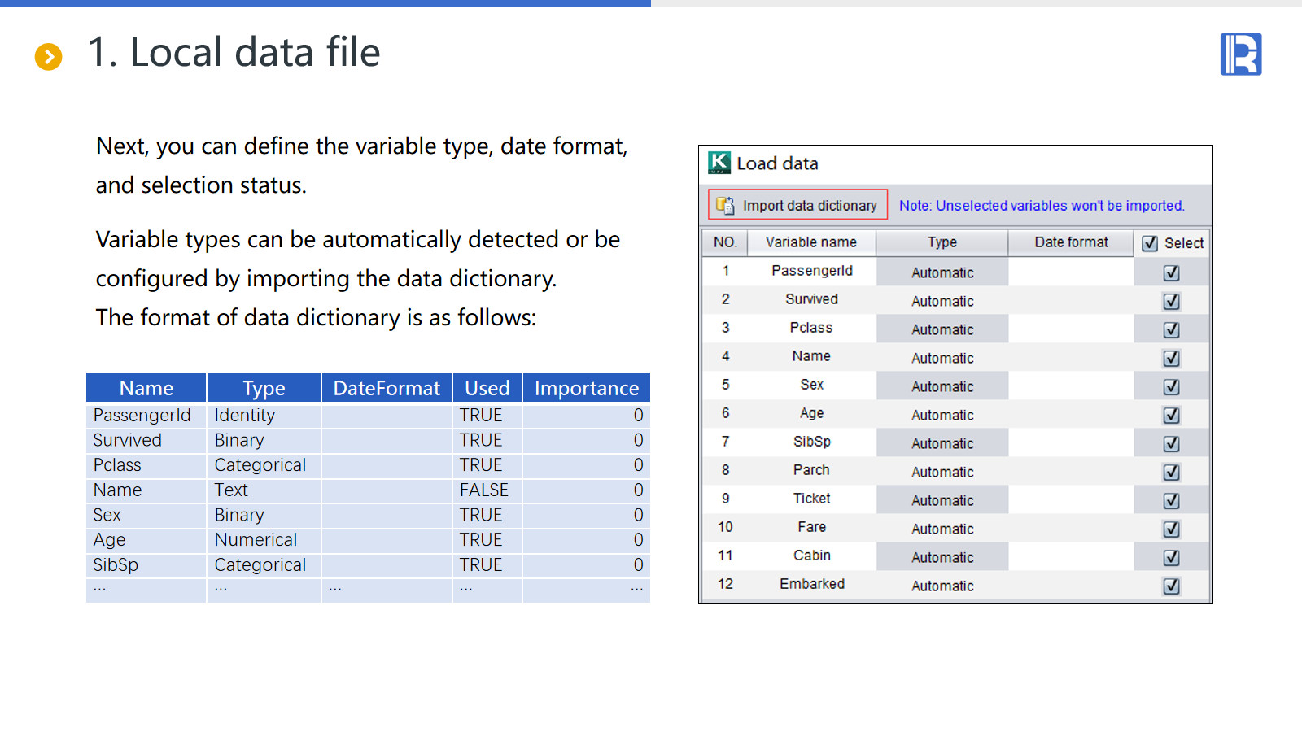Toggle the Select all header checkbox
This screenshot has height=732, width=1302.
(1150, 243)
